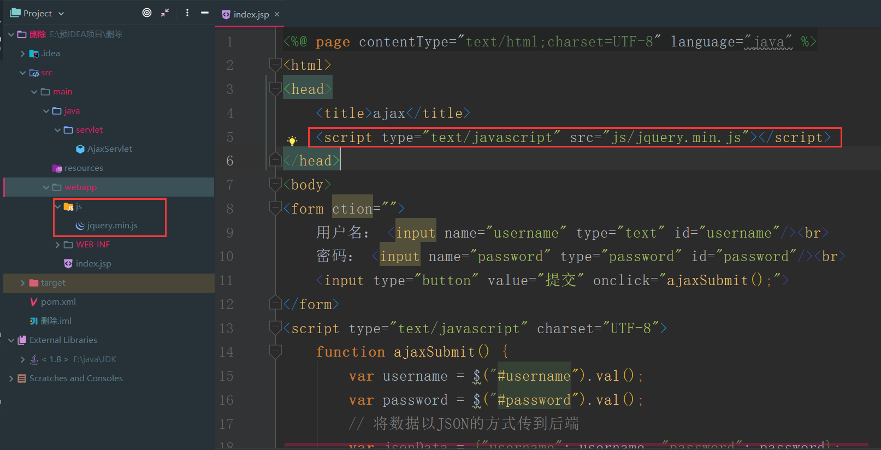Screen dimensions: 881x450
Task: Close the index.jsp editor tab
Action: [277, 14]
